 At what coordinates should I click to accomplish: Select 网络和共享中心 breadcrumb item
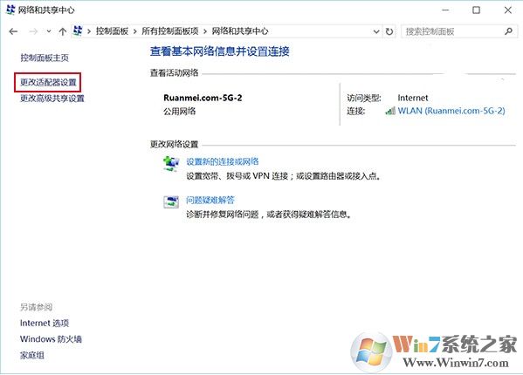tap(240, 31)
